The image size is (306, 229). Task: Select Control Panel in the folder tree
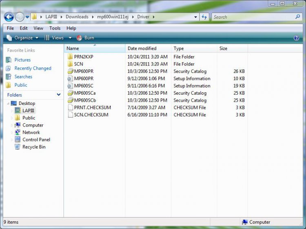(x=36, y=140)
